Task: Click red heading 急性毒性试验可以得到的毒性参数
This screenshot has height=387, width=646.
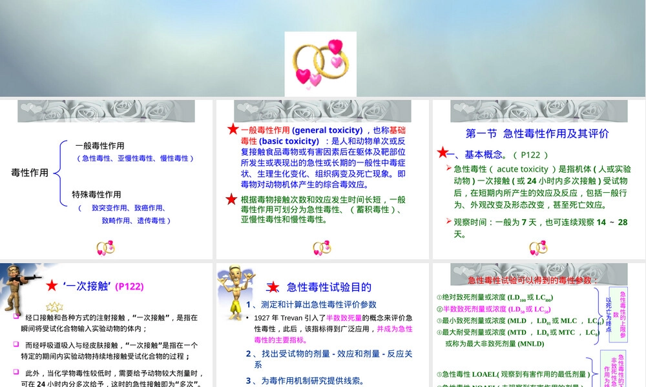Action: click(533, 281)
